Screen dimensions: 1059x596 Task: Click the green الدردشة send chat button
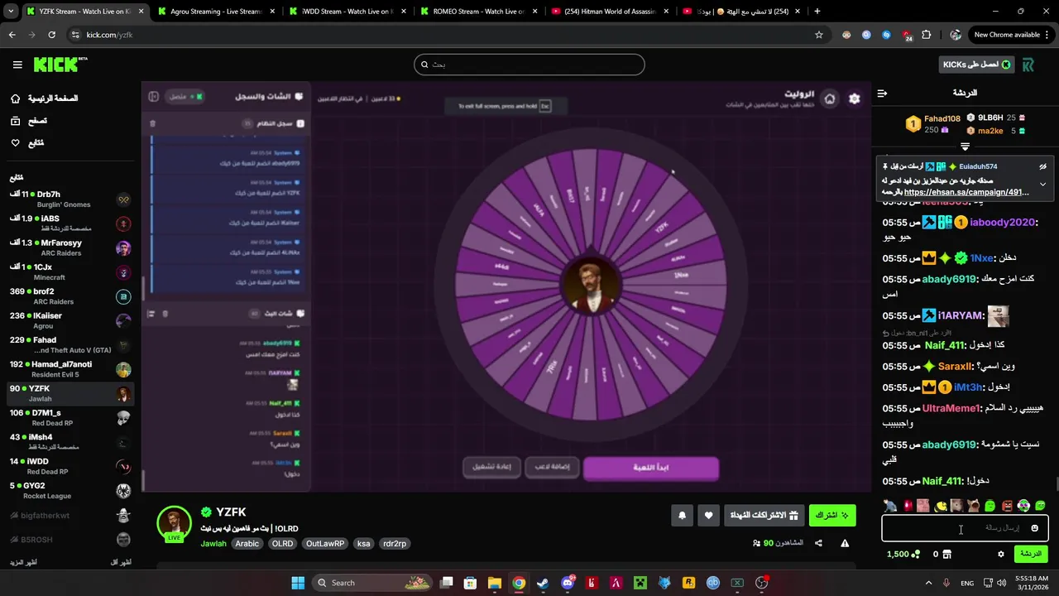tap(1031, 554)
